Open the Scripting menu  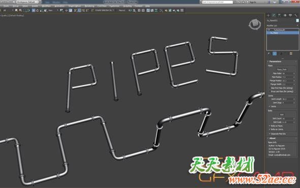(x=128, y=6)
